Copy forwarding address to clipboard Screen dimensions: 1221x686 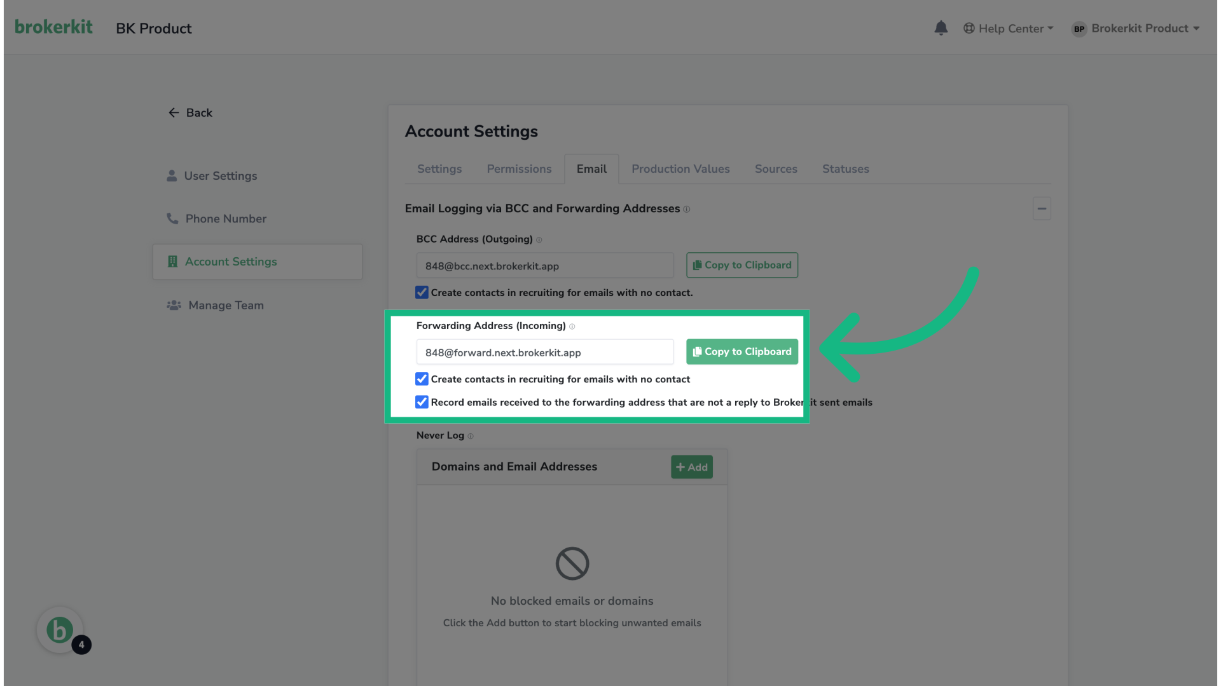click(x=742, y=351)
